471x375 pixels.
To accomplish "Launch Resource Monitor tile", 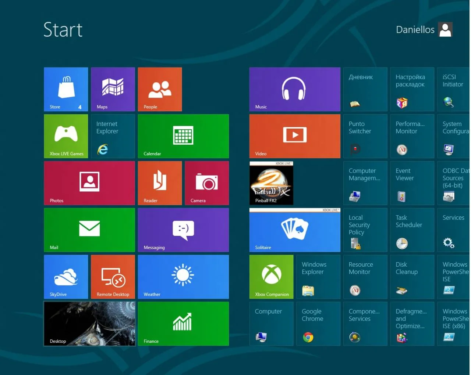I will point(365,277).
